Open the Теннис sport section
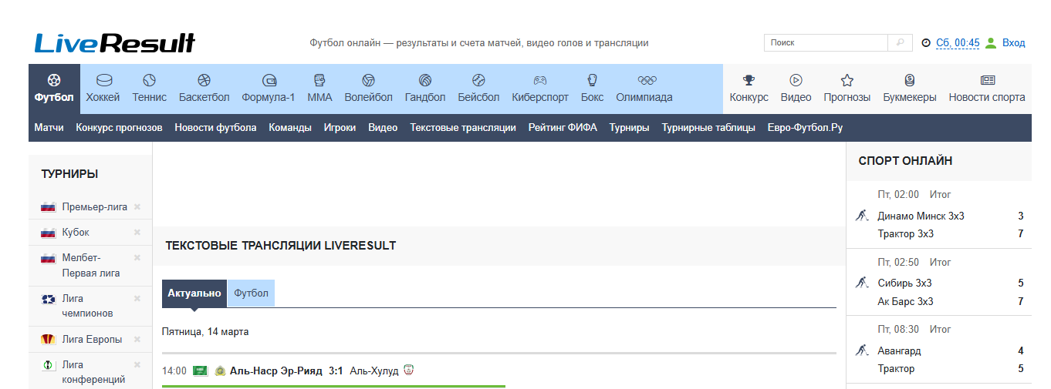Image resolution: width=1051 pixels, height=389 pixels. tap(149, 89)
